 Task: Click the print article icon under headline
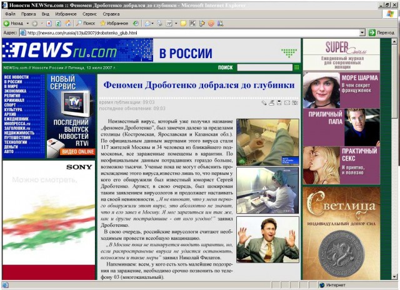[272, 102]
